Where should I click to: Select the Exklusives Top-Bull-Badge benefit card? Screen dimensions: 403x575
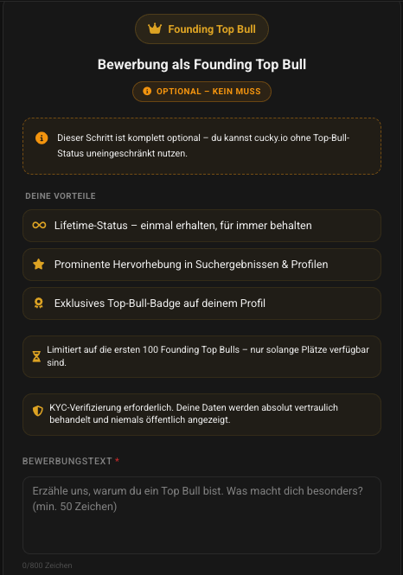[x=201, y=303]
